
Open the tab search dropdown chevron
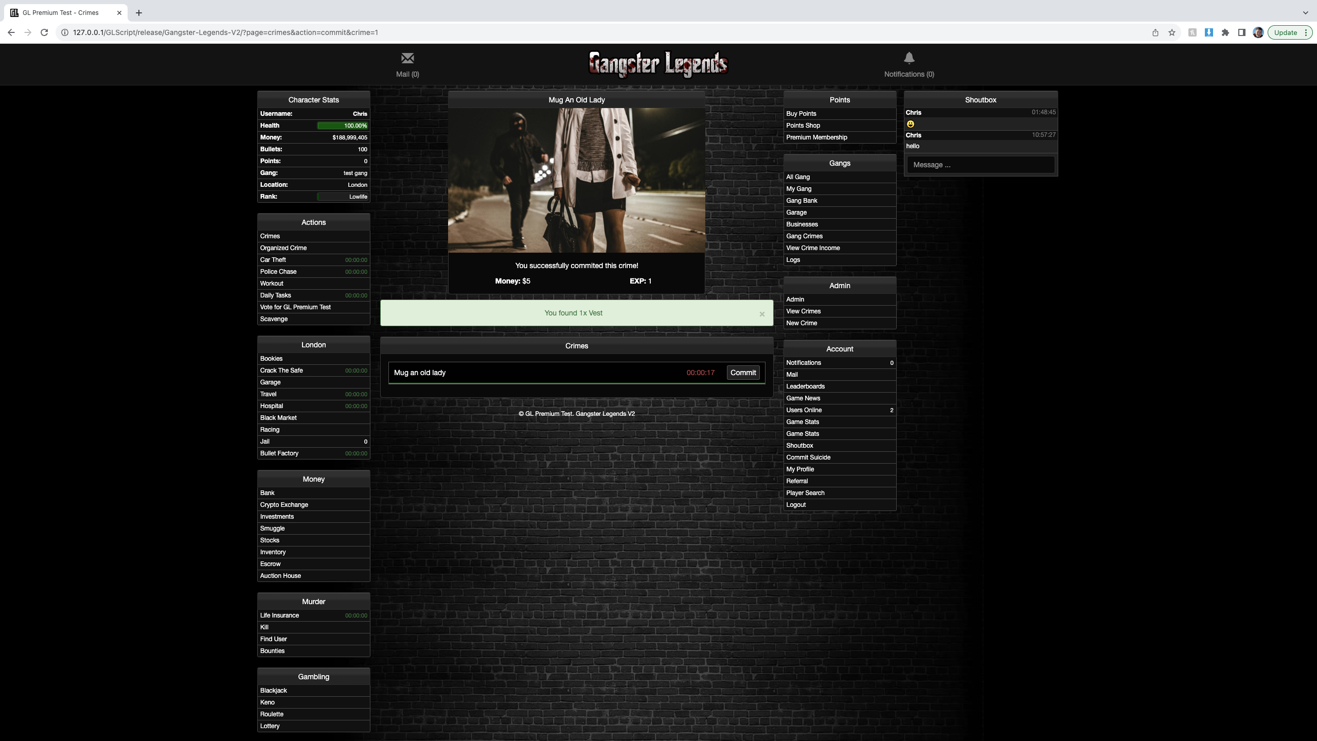[x=1305, y=12]
